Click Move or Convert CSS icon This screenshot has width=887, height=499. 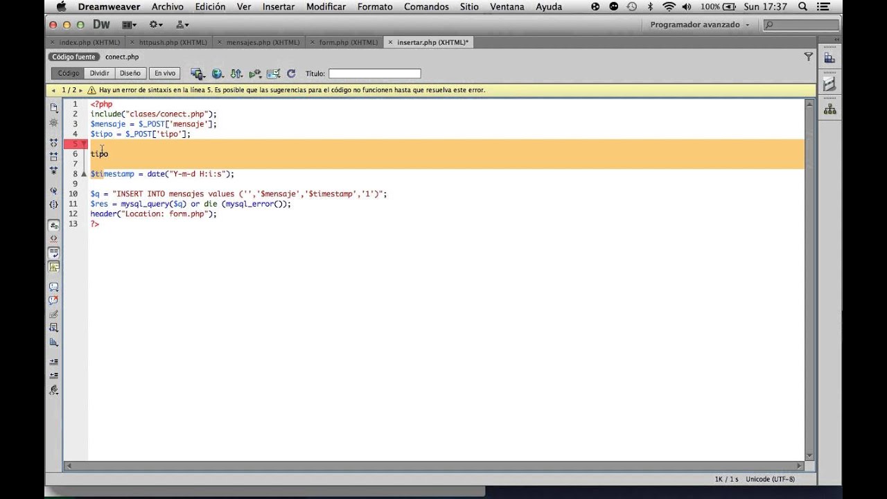point(53,342)
